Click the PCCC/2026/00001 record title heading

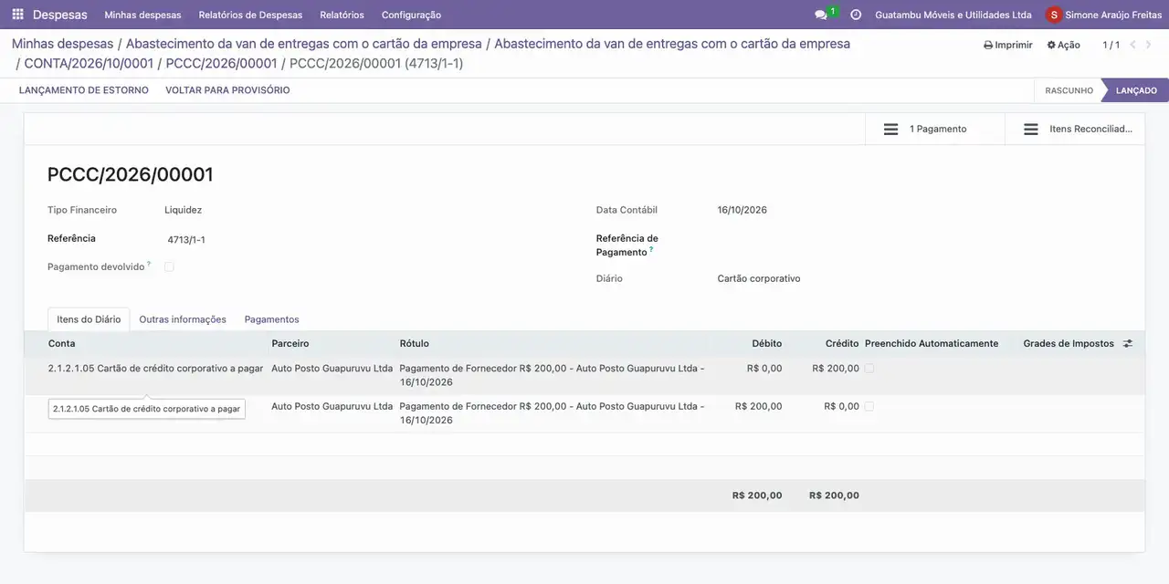(x=131, y=174)
